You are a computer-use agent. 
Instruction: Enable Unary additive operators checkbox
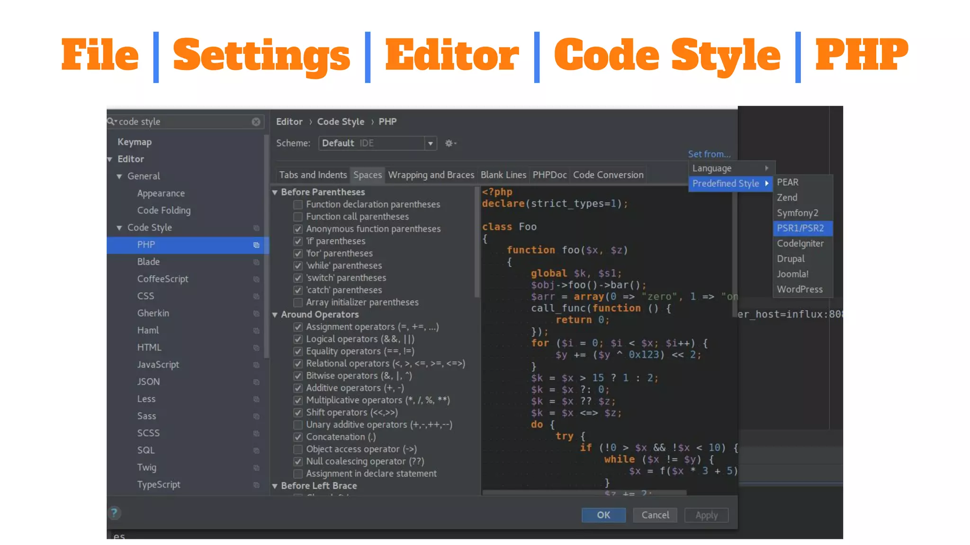pyautogui.click(x=298, y=425)
